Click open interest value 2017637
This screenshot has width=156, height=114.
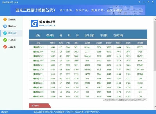140,70
